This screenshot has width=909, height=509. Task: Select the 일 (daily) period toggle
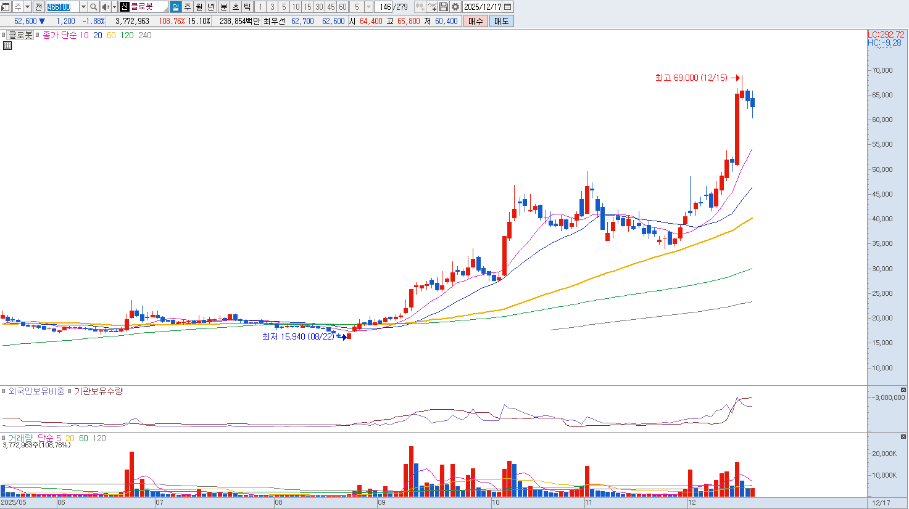tap(176, 7)
